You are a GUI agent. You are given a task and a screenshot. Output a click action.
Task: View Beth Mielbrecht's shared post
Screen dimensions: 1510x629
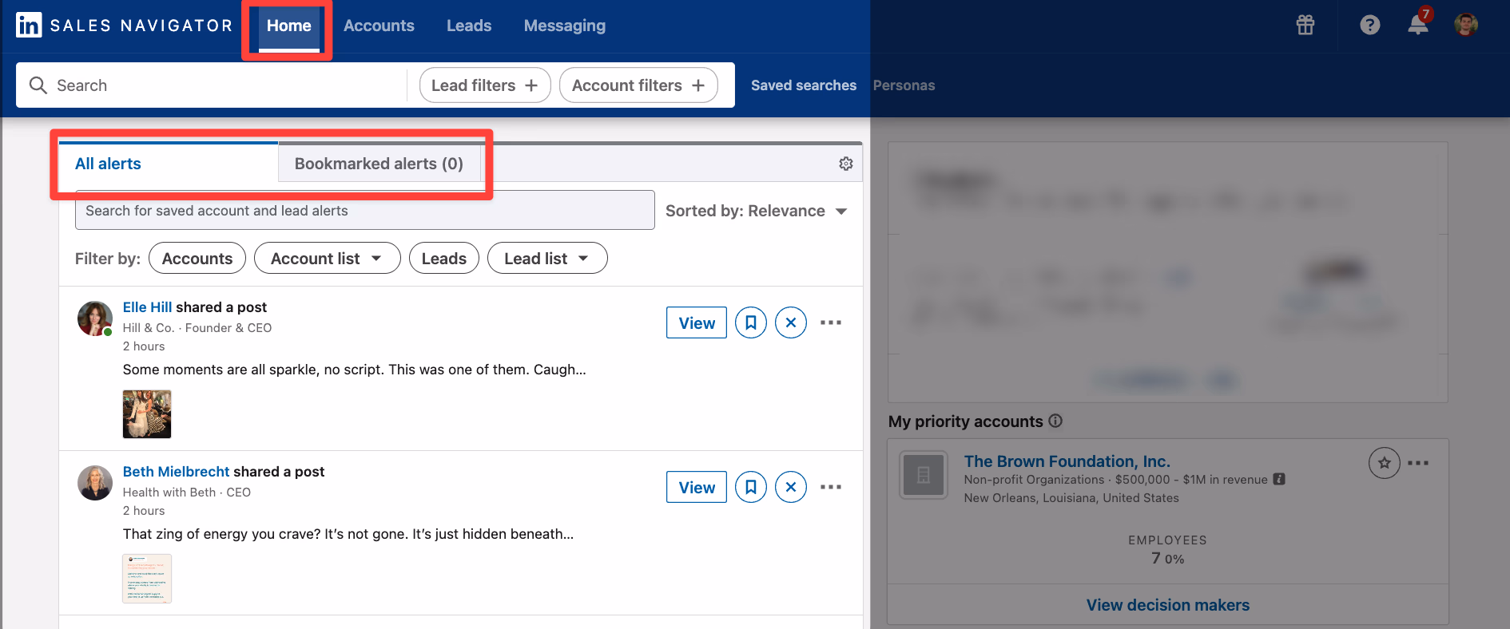coord(697,487)
